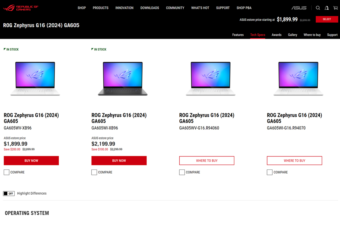Image resolution: width=340 pixels, height=226 pixels.
Task: Open the search magnifier icon
Action: [x=318, y=8]
